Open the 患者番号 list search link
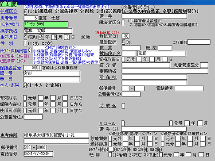Image resolution: width=215 pixels, height=161 pixels. pos(9,18)
